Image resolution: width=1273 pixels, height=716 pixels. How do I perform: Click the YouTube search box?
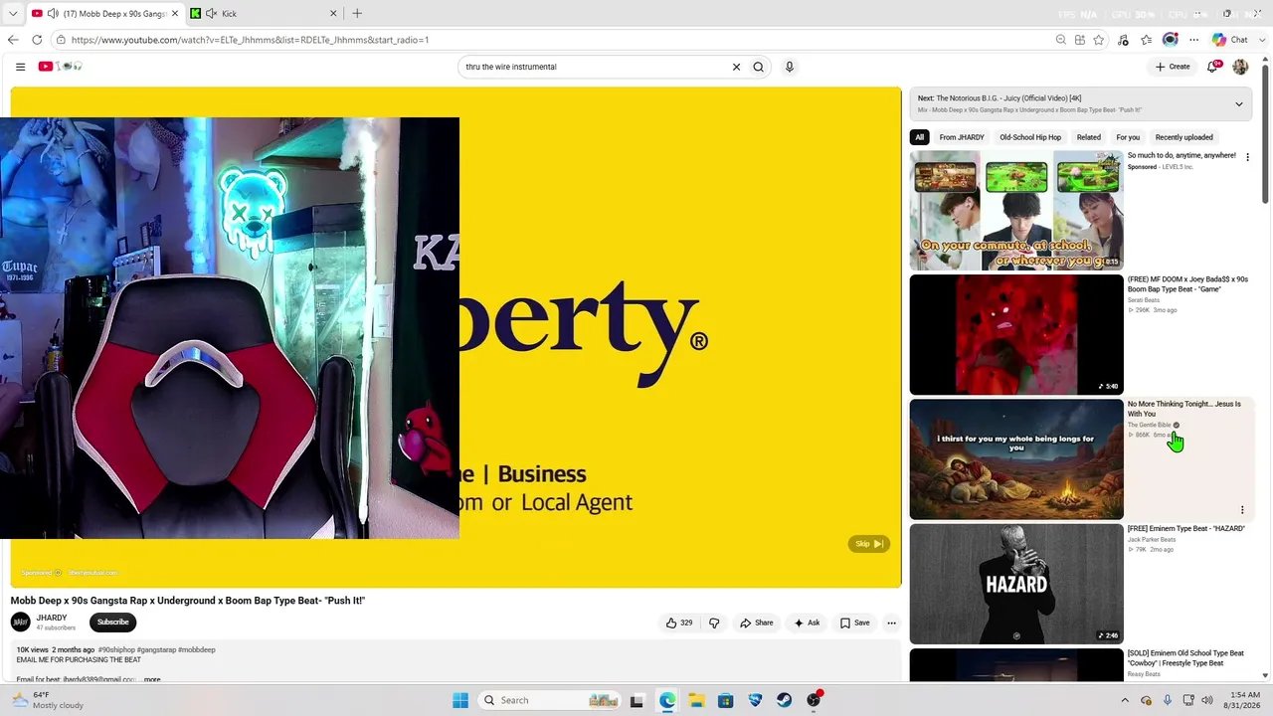(x=595, y=67)
